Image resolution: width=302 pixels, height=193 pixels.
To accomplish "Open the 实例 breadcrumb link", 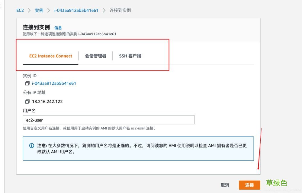I will tap(39, 10).
